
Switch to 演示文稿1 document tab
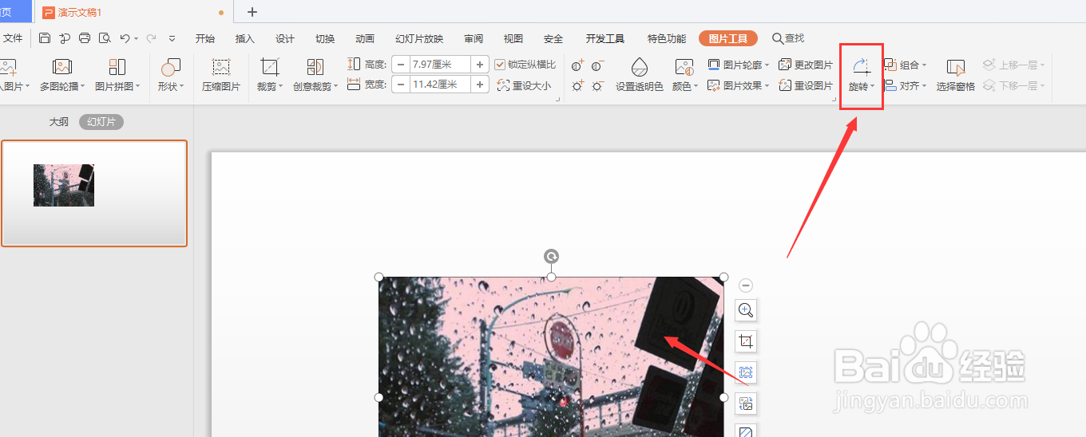pyautogui.click(x=134, y=12)
